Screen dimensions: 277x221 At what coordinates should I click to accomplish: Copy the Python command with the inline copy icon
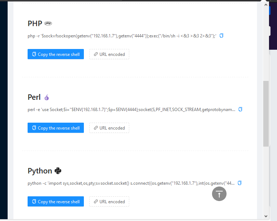[x=240, y=183]
